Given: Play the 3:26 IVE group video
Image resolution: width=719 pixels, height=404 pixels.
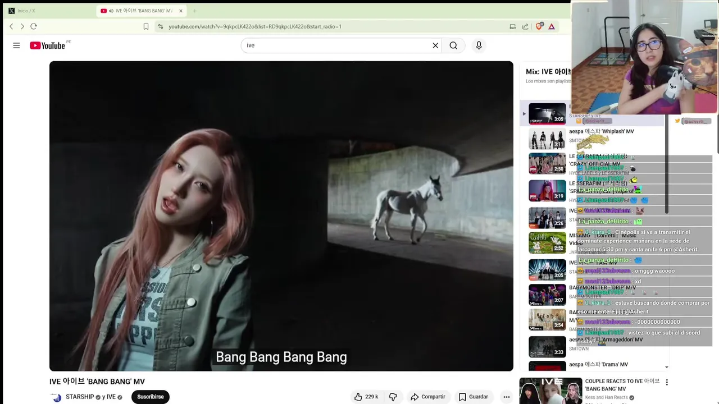Looking at the screenshot, I should 547,217.
